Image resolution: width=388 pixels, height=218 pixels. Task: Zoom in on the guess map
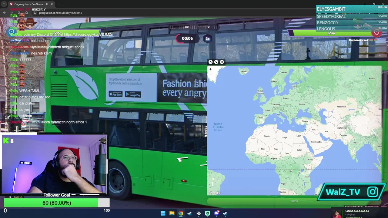coord(210,69)
